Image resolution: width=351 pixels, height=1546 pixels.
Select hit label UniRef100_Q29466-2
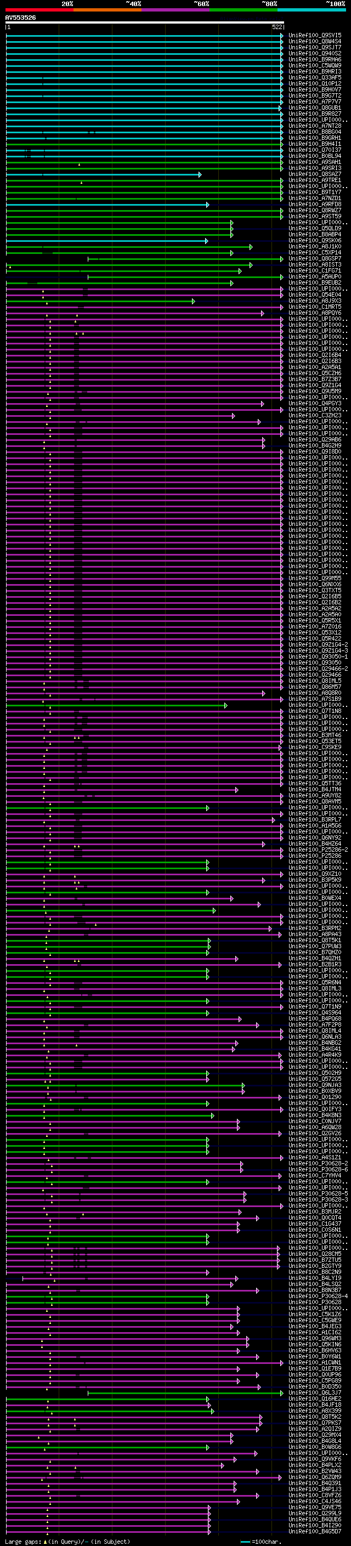(x=319, y=669)
